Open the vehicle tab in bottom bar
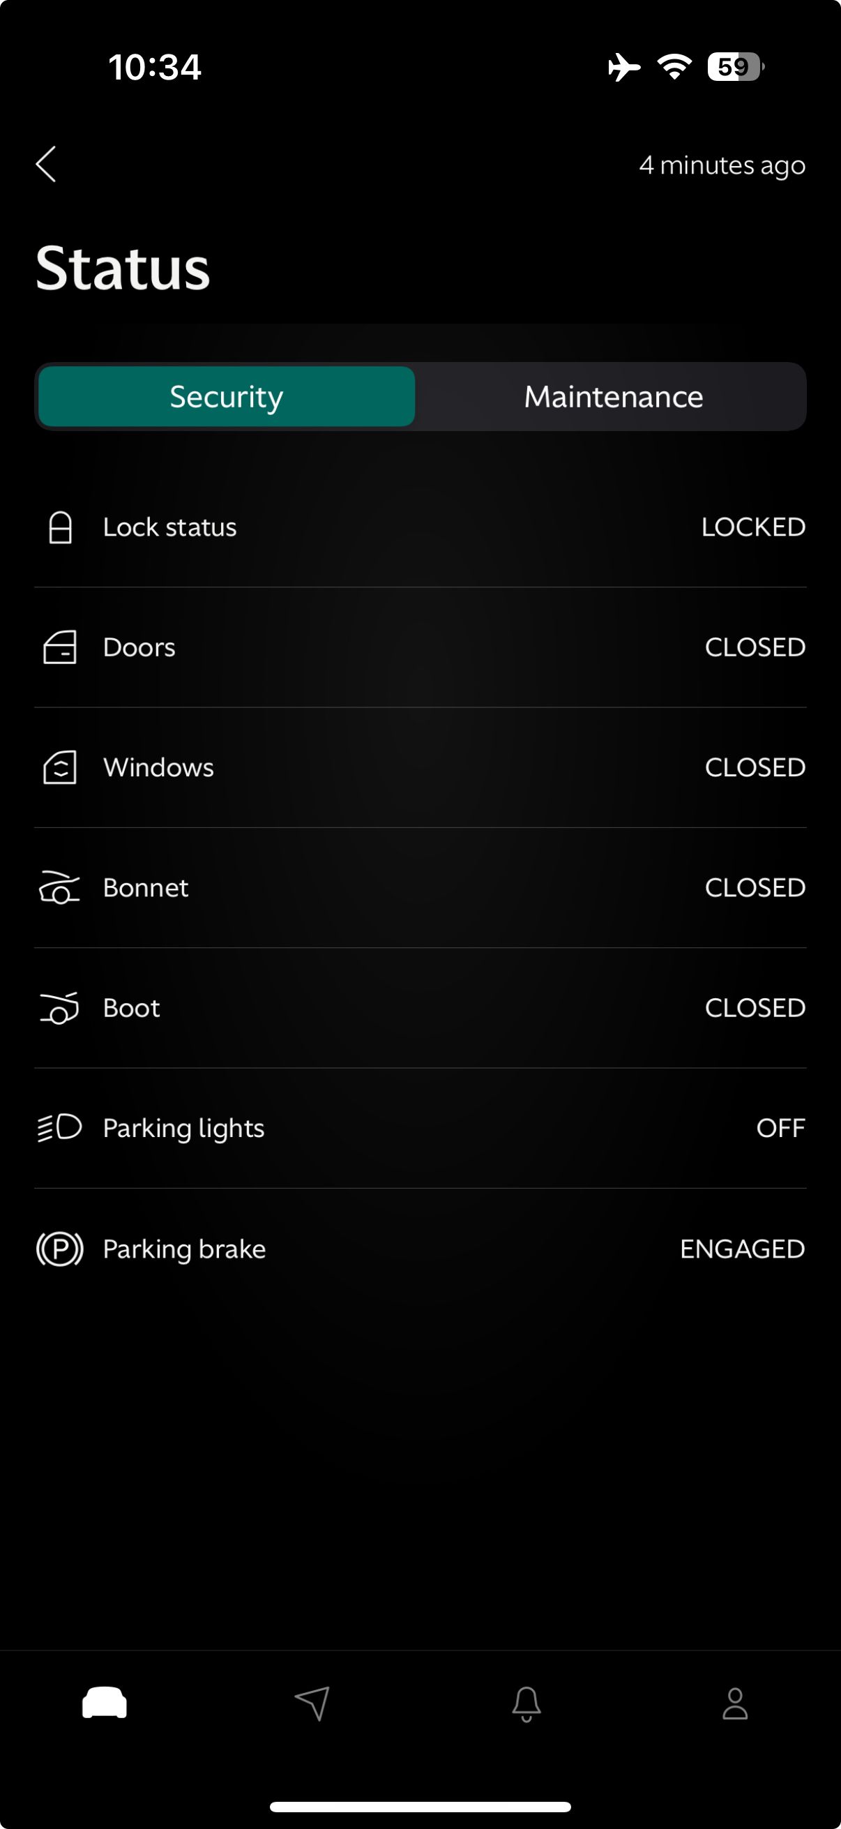The width and height of the screenshot is (841, 1829). 105,1703
